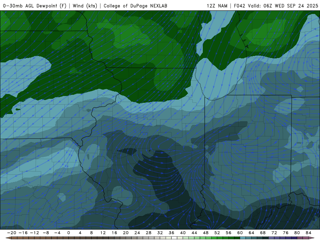The width and height of the screenshot is (320, 240).
Task: Click the 12 colorbar scale label
Action: 103,233
